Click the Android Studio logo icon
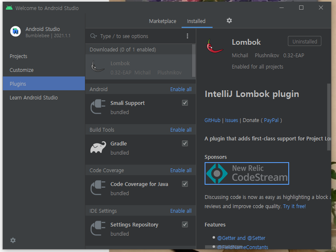336x252 pixels. coord(15,31)
